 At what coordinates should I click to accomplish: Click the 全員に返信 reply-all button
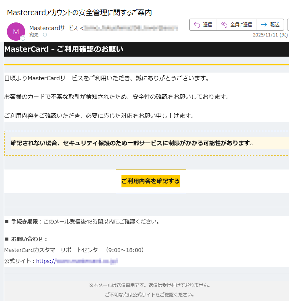(x=237, y=25)
